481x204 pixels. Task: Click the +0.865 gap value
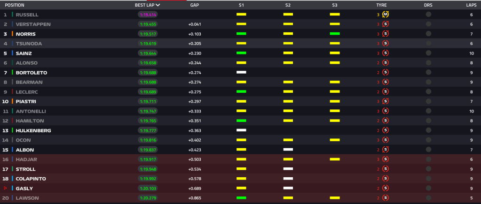coord(195,198)
